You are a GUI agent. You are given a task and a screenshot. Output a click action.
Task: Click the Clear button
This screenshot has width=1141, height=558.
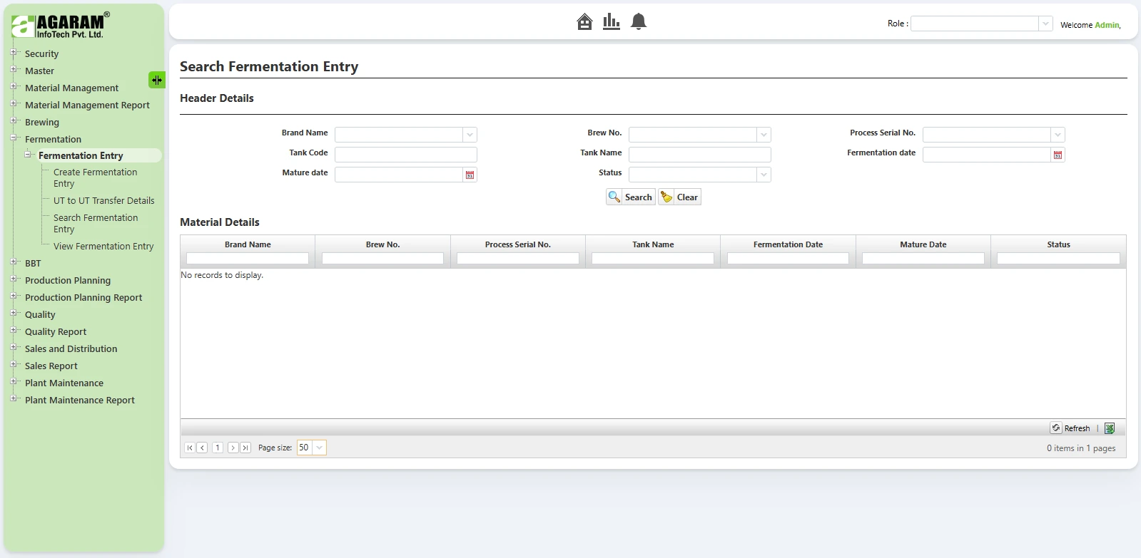[x=680, y=197]
